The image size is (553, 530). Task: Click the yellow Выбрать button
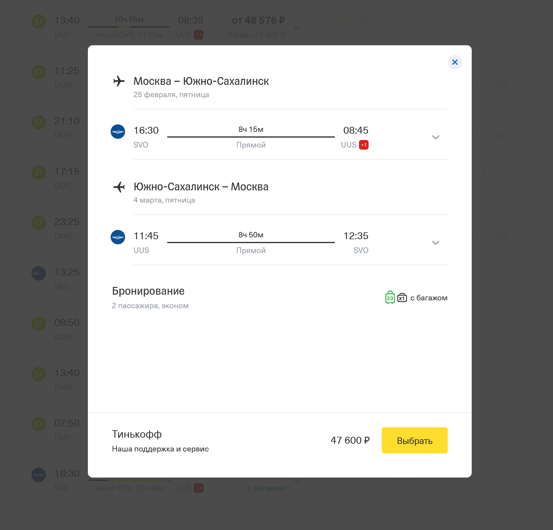(x=414, y=440)
